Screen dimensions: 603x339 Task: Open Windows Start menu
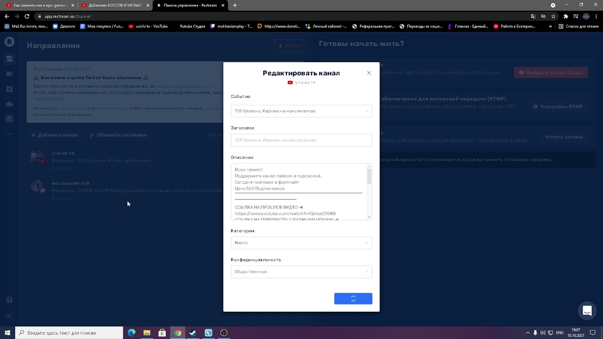(8, 333)
